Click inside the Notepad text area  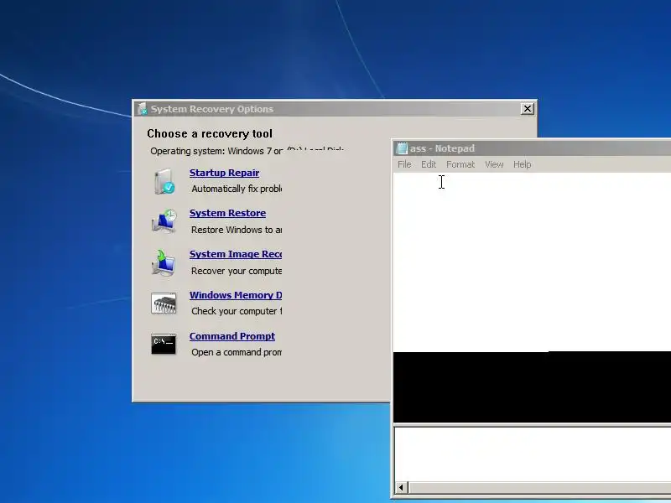[x=532, y=262]
